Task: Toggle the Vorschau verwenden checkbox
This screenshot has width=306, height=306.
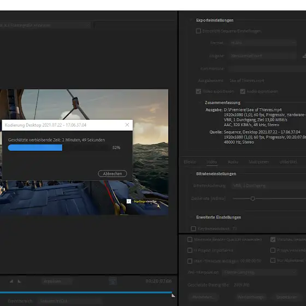Action: (x=273, y=239)
